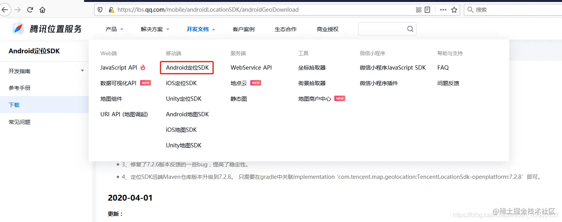Open 数据可视化API link
The height and width of the screenshot is (222, 562).
pyautogui.click(x=118, y=83)
